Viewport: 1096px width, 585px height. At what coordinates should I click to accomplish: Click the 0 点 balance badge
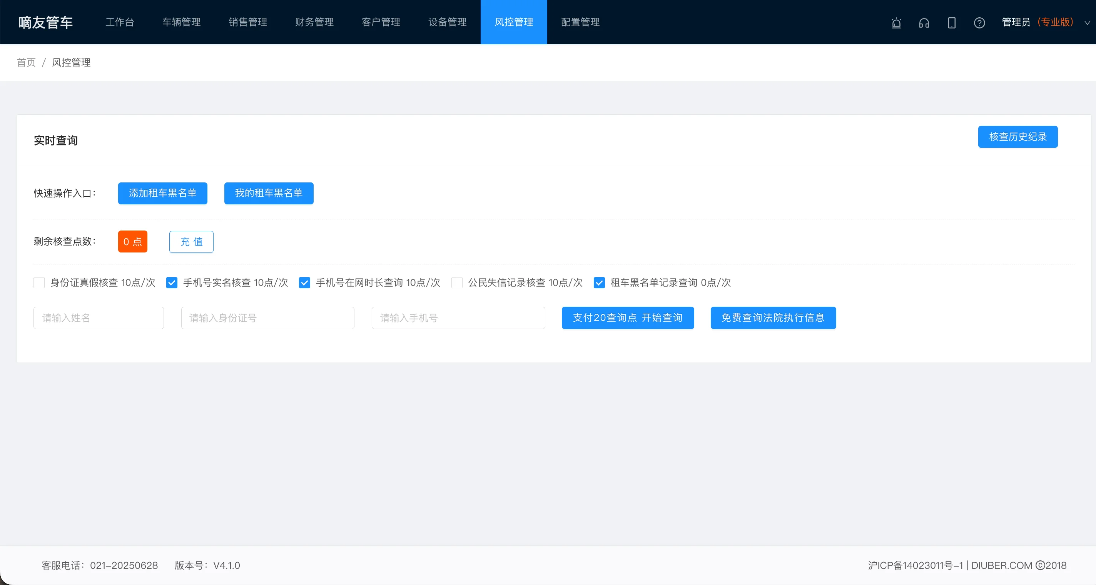click(x=133, y=242)
